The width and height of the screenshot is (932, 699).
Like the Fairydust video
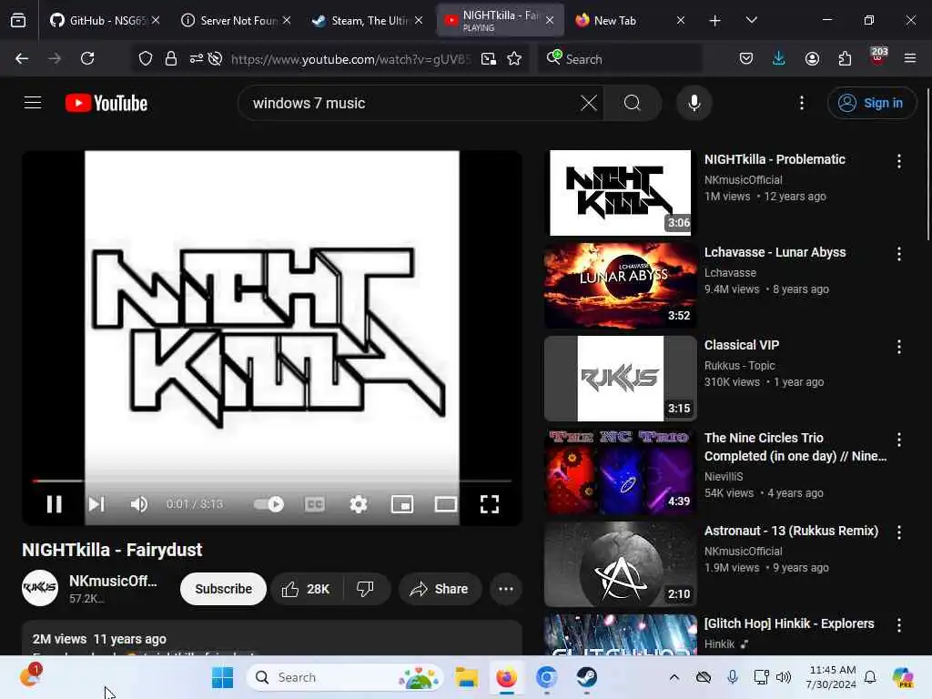[307, 589]
